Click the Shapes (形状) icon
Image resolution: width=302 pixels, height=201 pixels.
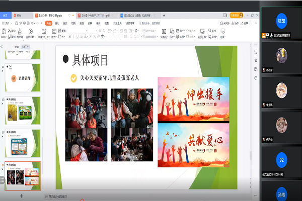[172, 31]
